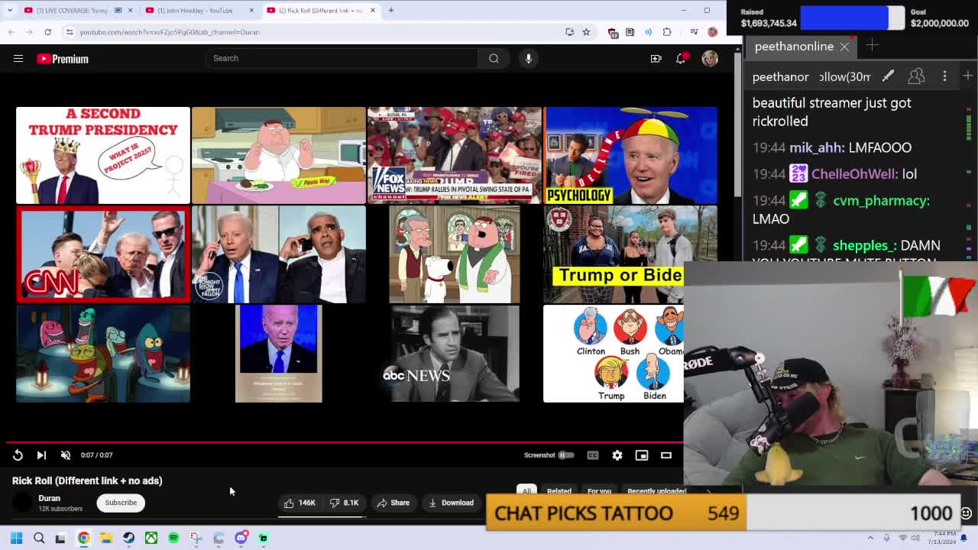Open Windows taskbar search
This screenshot has width=978, height=550.
tap(39, 538)
